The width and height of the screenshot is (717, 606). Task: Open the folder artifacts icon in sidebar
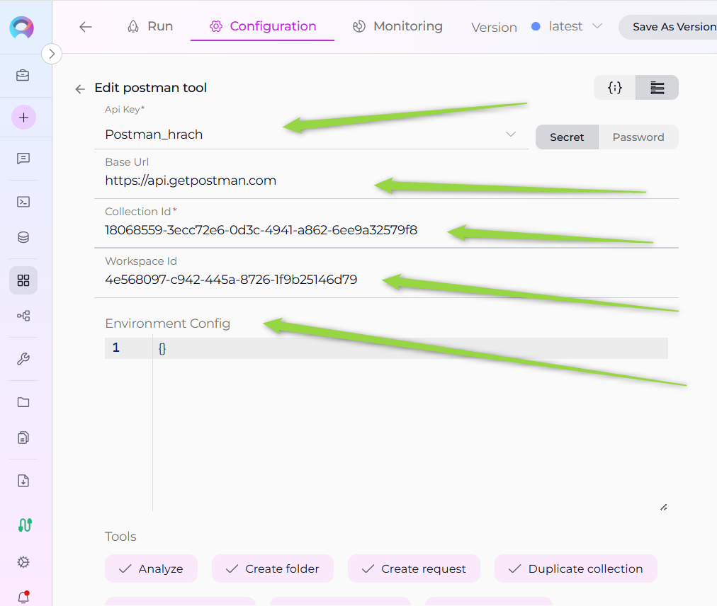click(x=23, y=402)
